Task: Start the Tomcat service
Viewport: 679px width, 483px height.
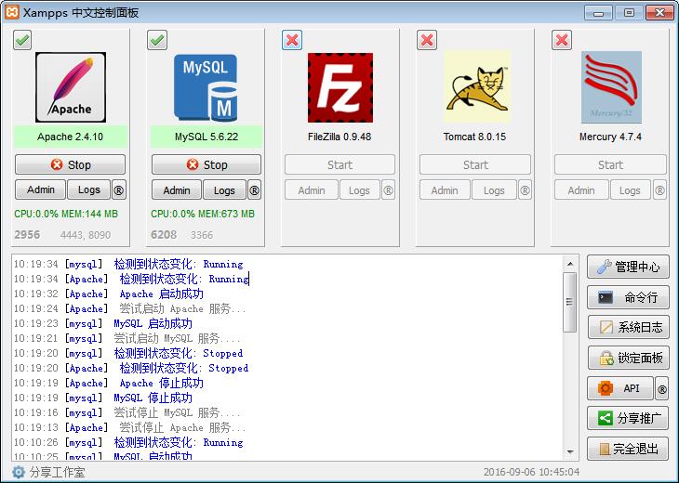Action: [475, 164]
